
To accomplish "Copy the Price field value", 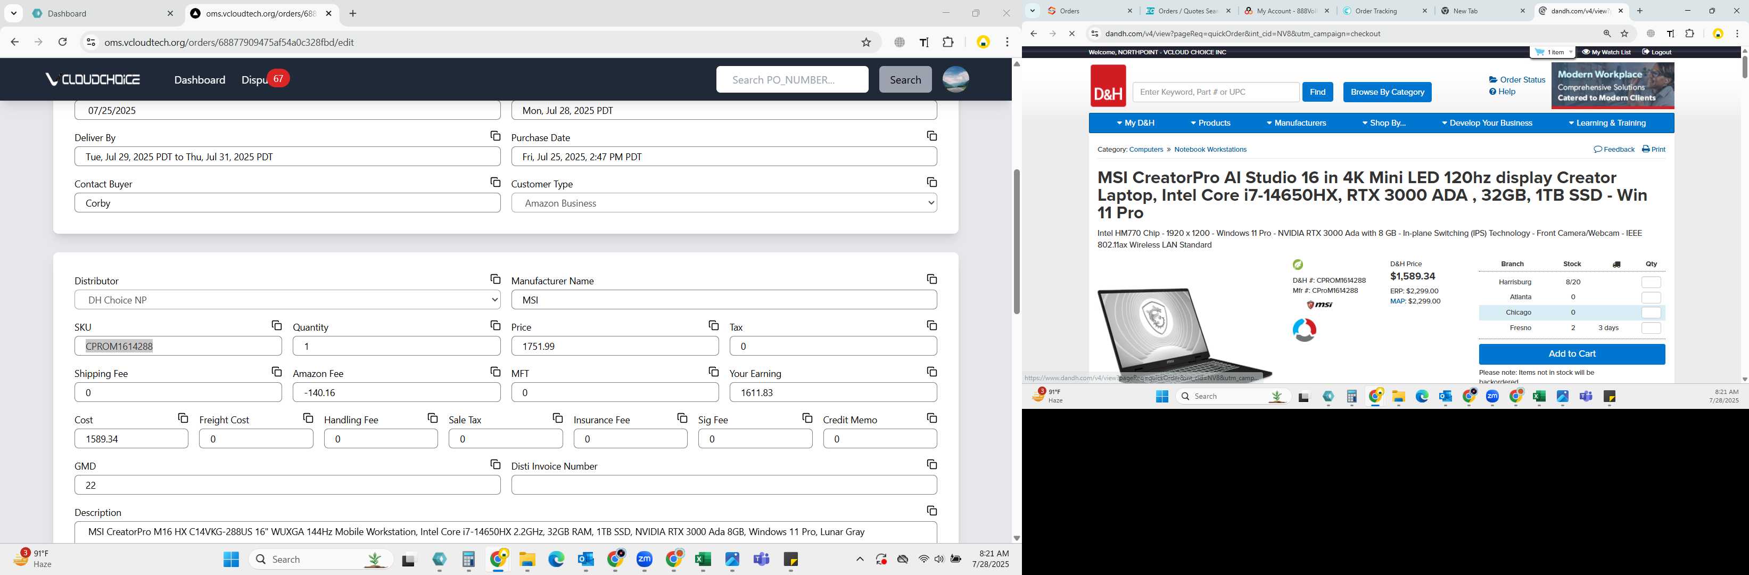I will pos(713,326).
